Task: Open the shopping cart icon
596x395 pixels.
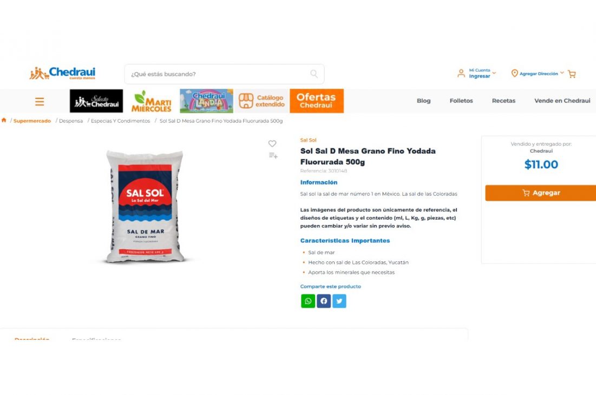Action: tap(572, 74)
